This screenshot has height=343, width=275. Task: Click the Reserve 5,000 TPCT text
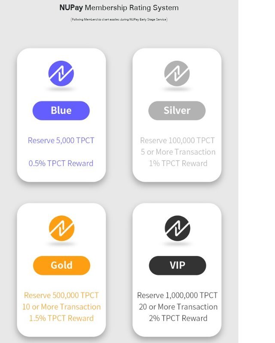61,140
